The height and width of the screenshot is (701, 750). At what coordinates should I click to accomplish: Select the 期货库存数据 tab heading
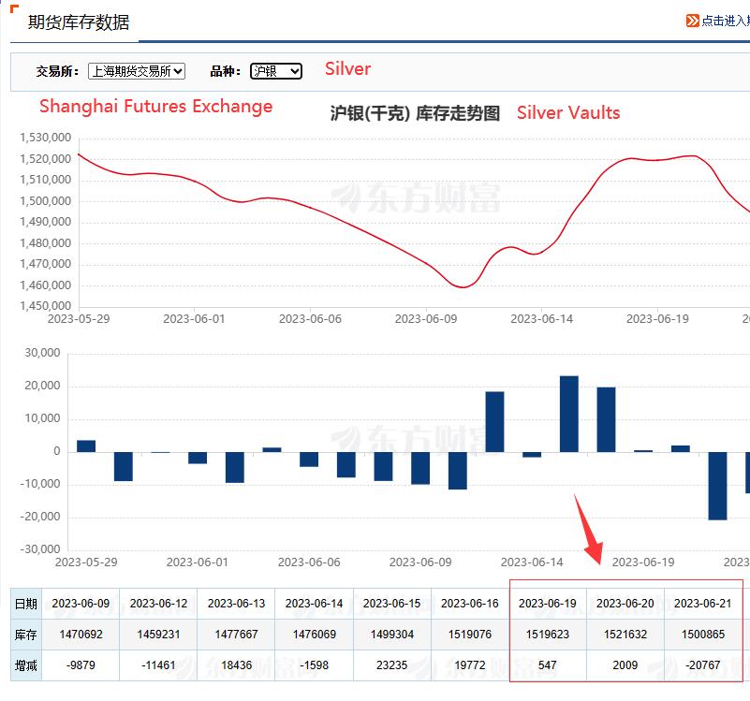point(79,22)
